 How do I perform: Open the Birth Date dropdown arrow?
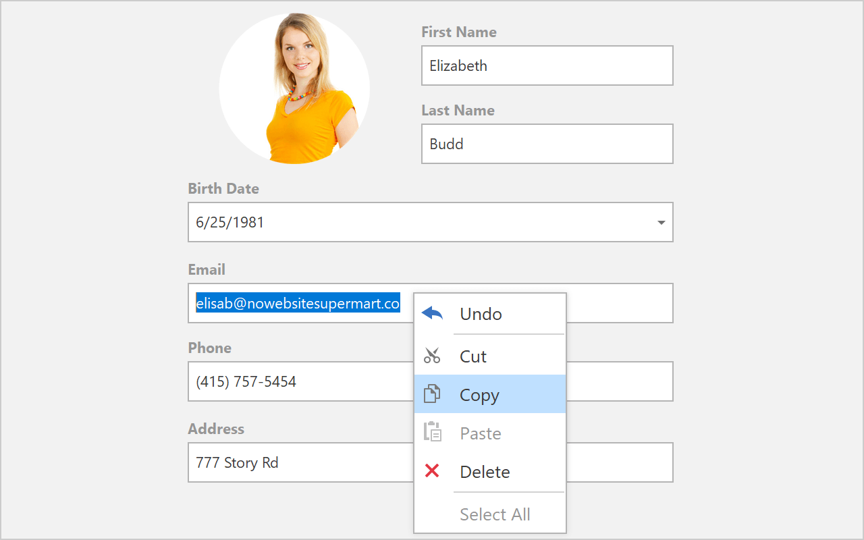pyautogui.click(x=661, y=223)
